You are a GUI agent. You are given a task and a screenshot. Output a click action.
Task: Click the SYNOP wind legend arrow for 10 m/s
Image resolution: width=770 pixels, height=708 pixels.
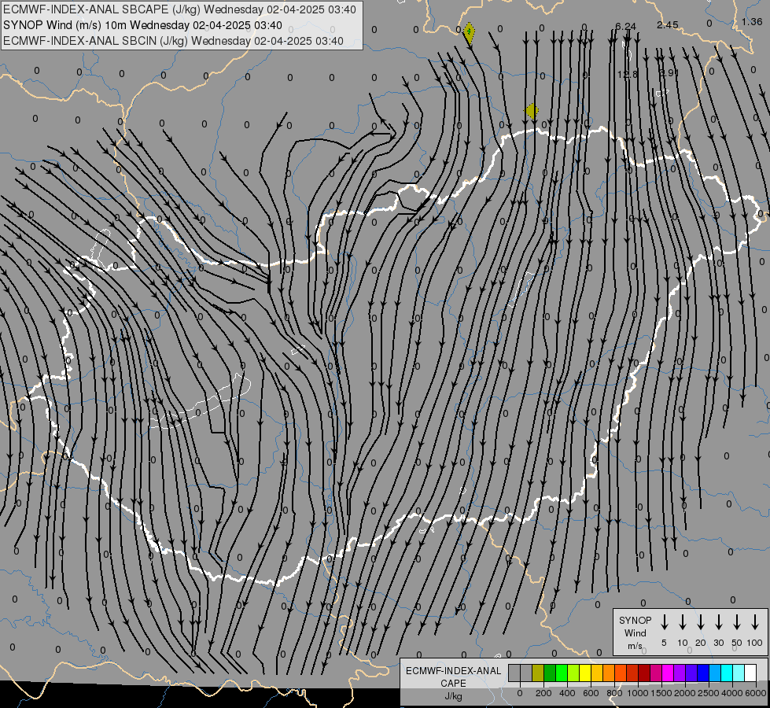(683, 622)
